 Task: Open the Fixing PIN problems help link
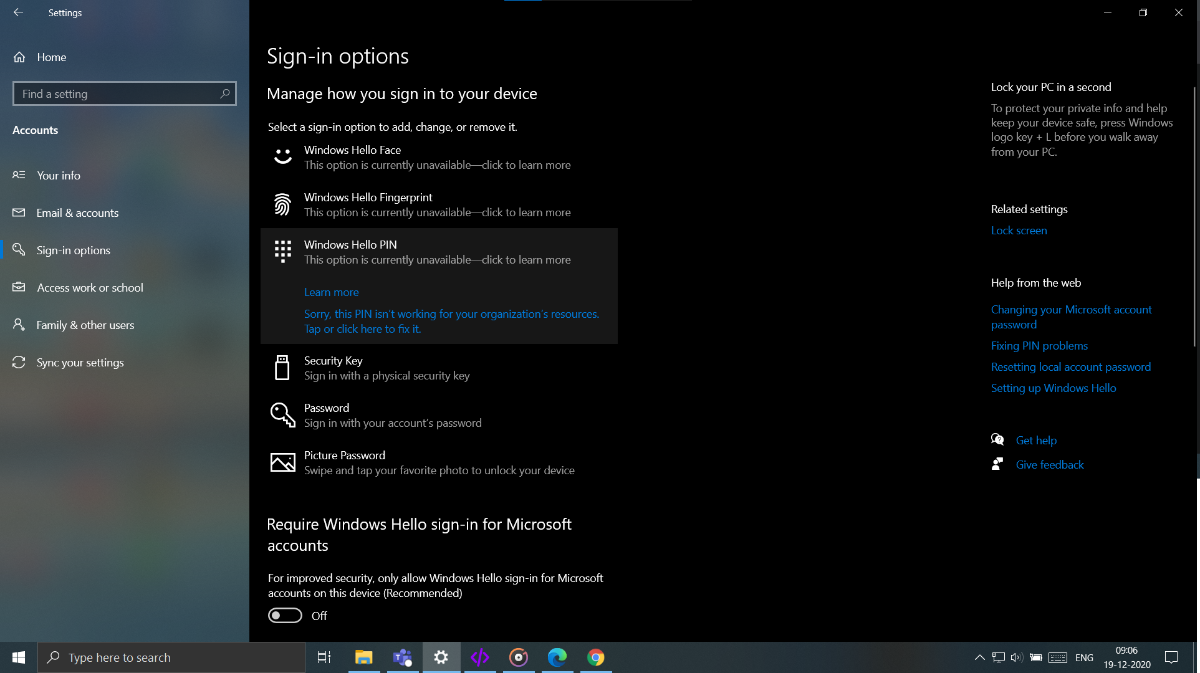[1039, 345]
